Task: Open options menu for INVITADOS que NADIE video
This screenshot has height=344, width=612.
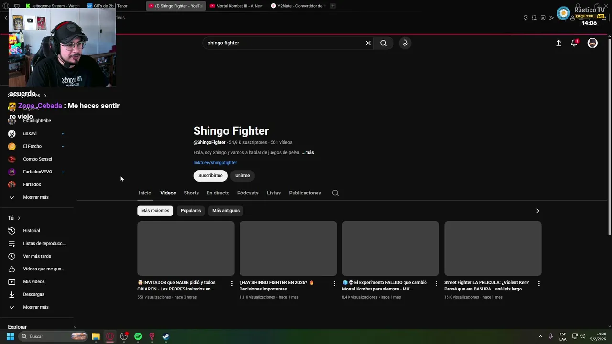Action: 232,283
